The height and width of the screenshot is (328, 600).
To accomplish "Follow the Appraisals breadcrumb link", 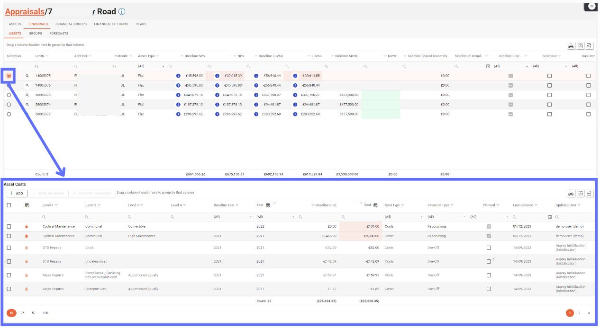I will point(25,11).
